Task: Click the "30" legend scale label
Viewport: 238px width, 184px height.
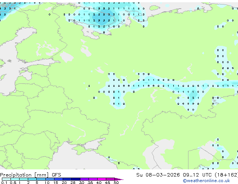Action: 81,182
